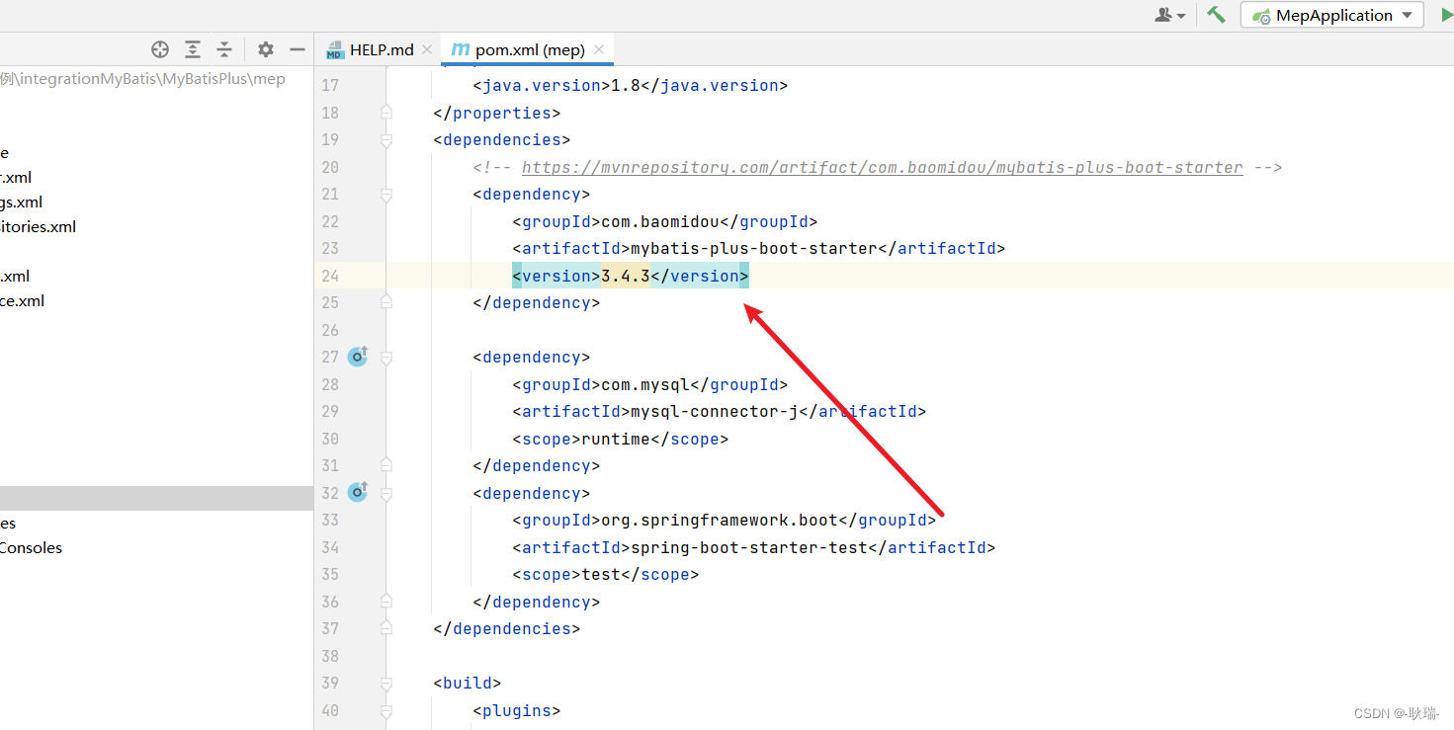
Task: Collapse the dependency block at line 21
Action: click(x=386, y=195)
